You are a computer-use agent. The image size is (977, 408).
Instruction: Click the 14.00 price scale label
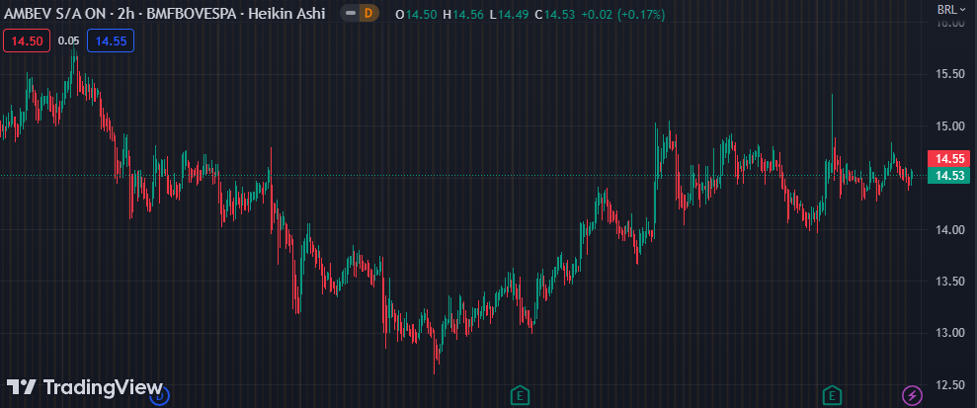[x=951, y=230]
